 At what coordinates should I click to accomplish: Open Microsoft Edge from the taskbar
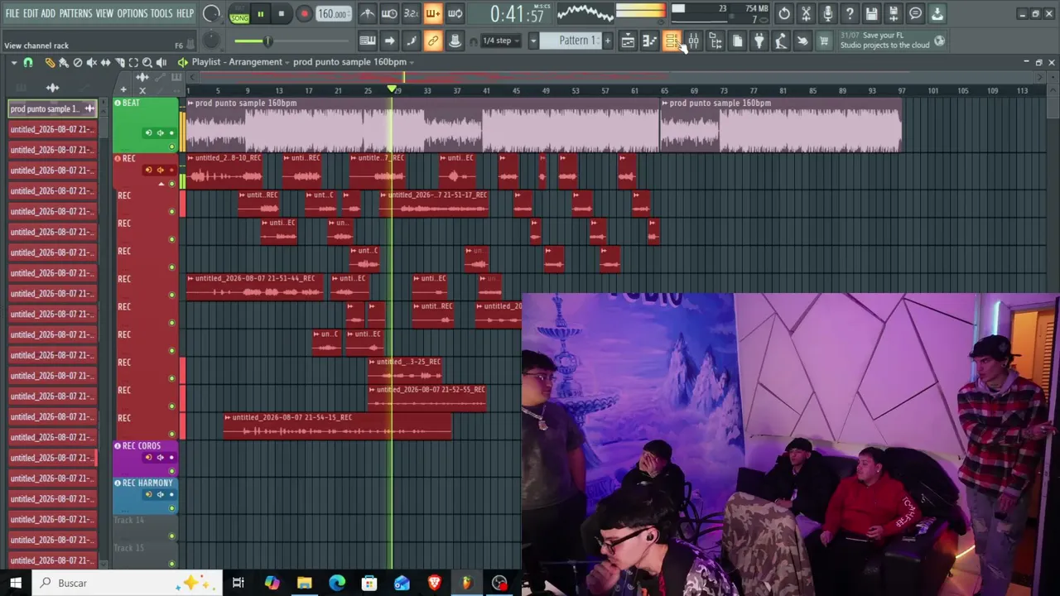(x=337, y=583)
